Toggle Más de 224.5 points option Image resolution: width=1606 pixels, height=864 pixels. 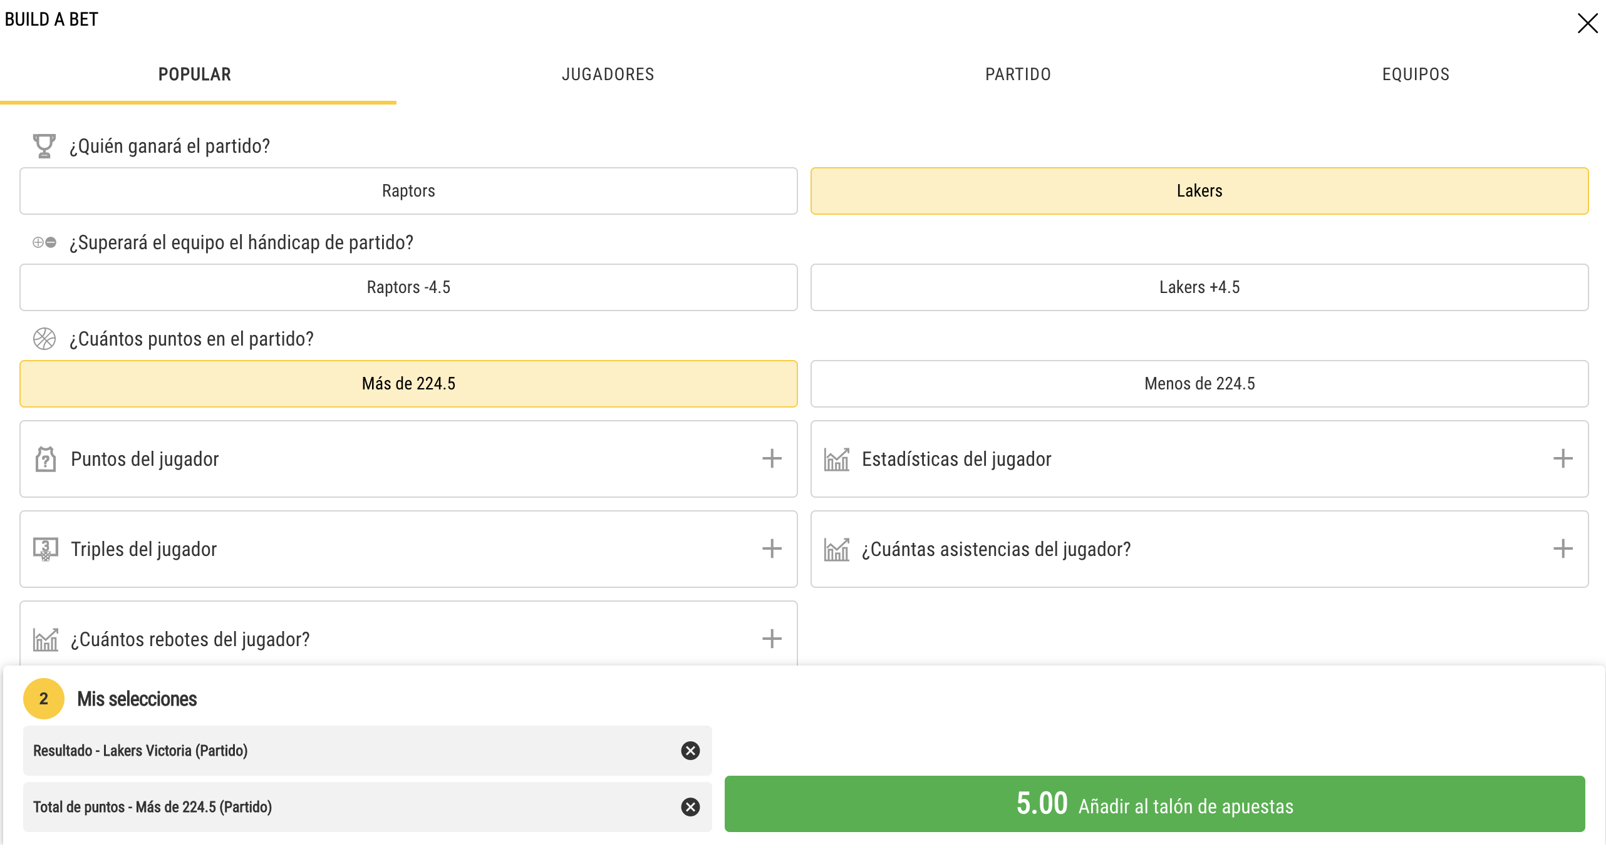[x=408, y=384]
